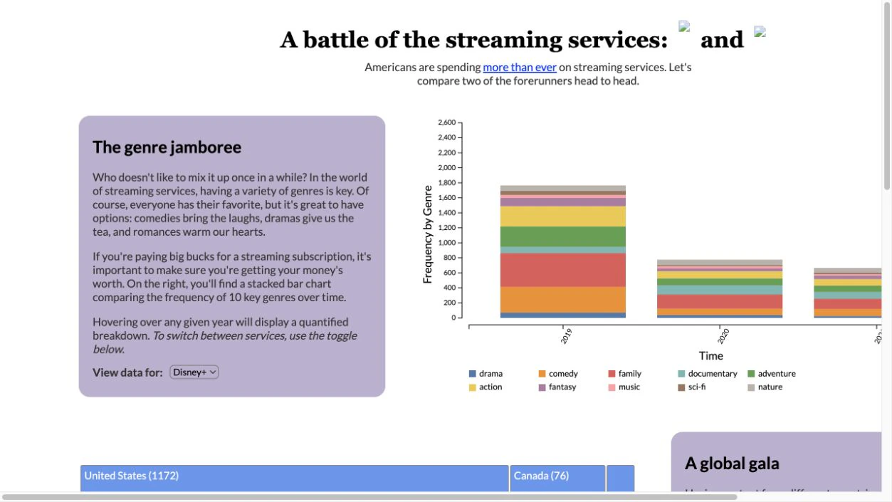The image size is (892, 502).
Task: Click the comedy legend color swatch
Action: pyautogui.click(x=542, y=374)
